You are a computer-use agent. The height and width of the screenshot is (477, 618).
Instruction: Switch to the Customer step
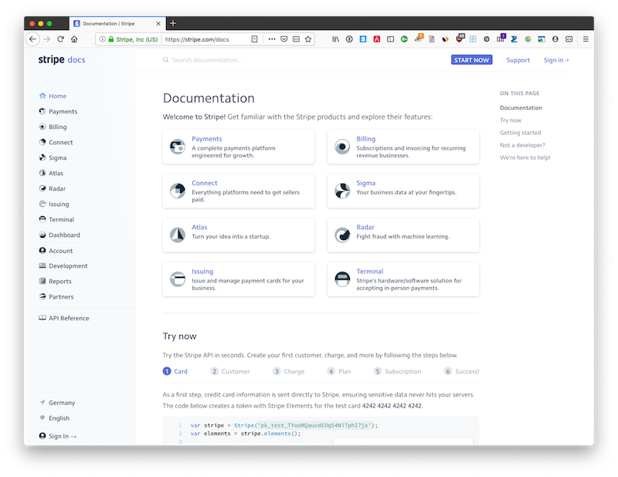click(x=230, y=371)
